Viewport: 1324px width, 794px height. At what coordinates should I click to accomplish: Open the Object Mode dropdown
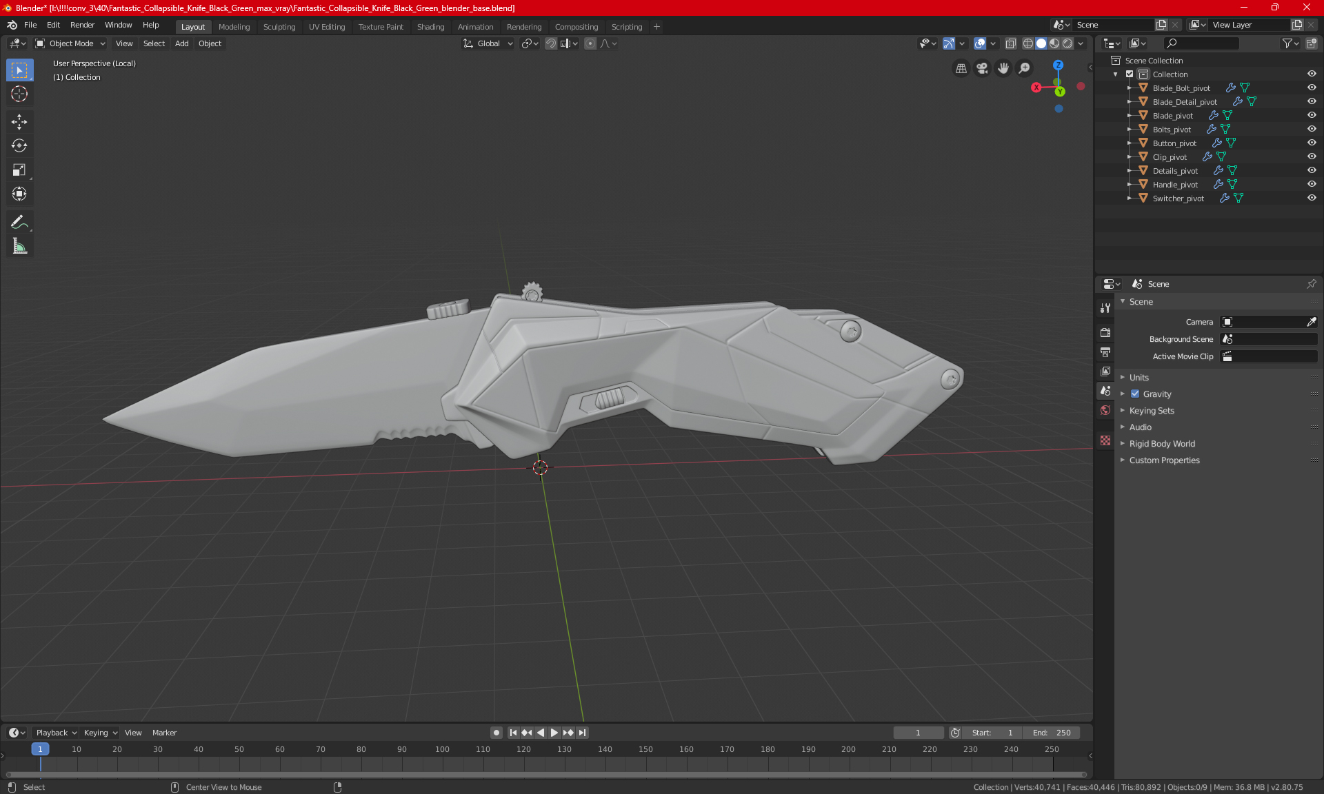pos(70,43)
